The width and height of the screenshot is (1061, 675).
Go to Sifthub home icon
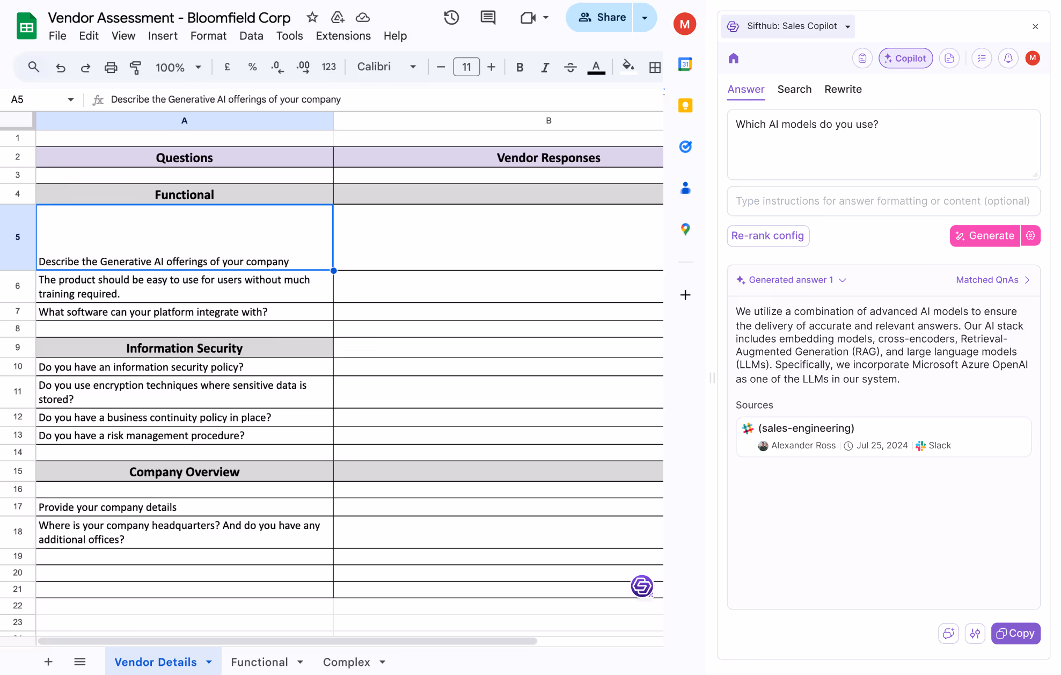[x=734, y=58]
